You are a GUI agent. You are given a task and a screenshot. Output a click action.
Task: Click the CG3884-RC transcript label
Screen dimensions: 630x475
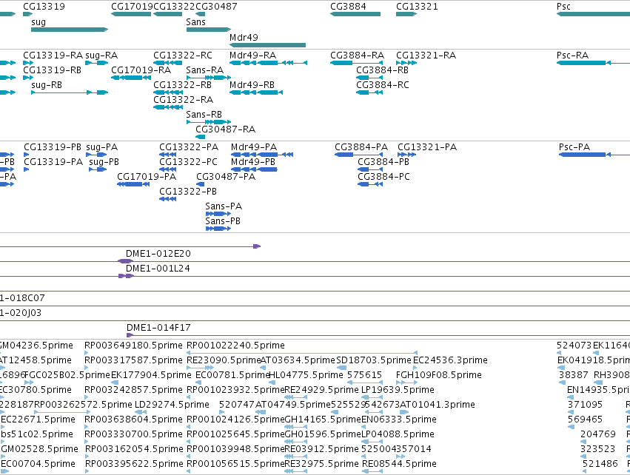pos(383,85)
